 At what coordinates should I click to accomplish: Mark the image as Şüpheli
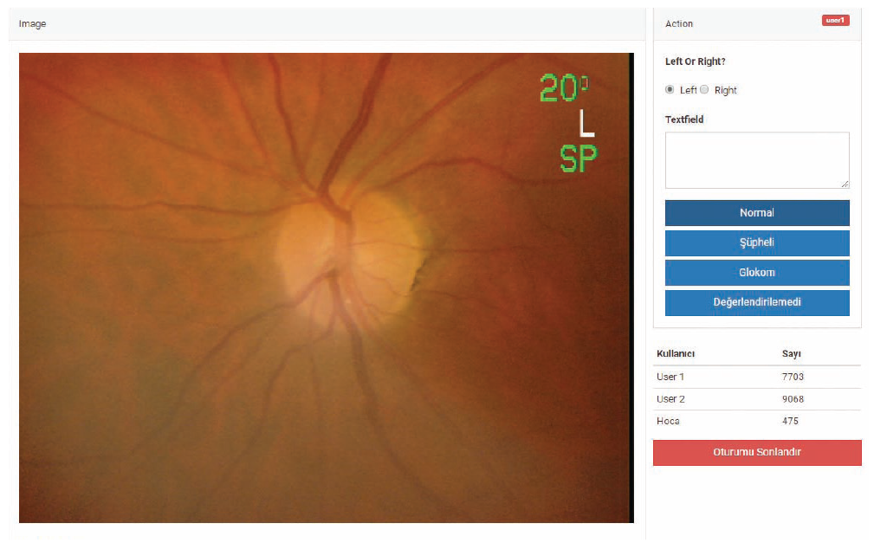tap(757, 243)
